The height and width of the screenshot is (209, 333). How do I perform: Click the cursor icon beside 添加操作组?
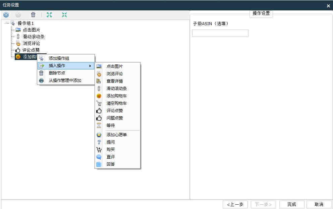tap(41, 58)
